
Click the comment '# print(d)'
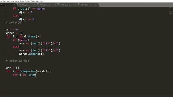click(x=14, y=23)
